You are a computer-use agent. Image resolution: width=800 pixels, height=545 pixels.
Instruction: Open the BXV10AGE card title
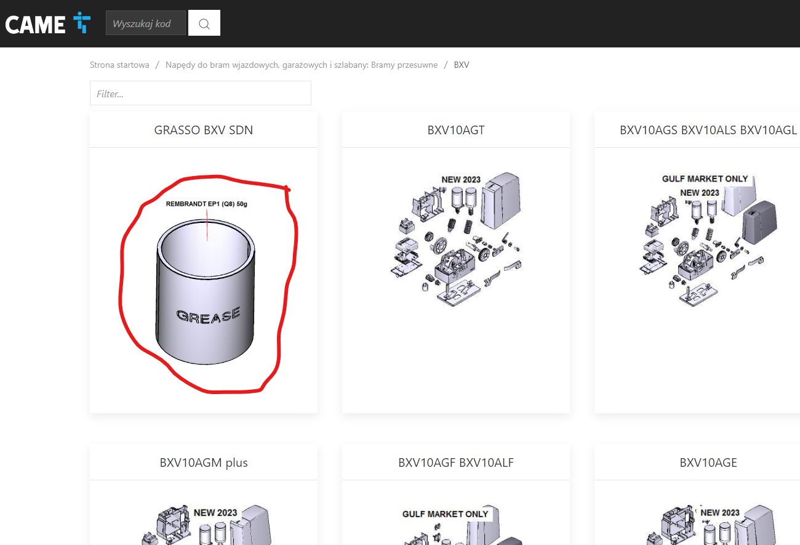(x=708, y=462)
